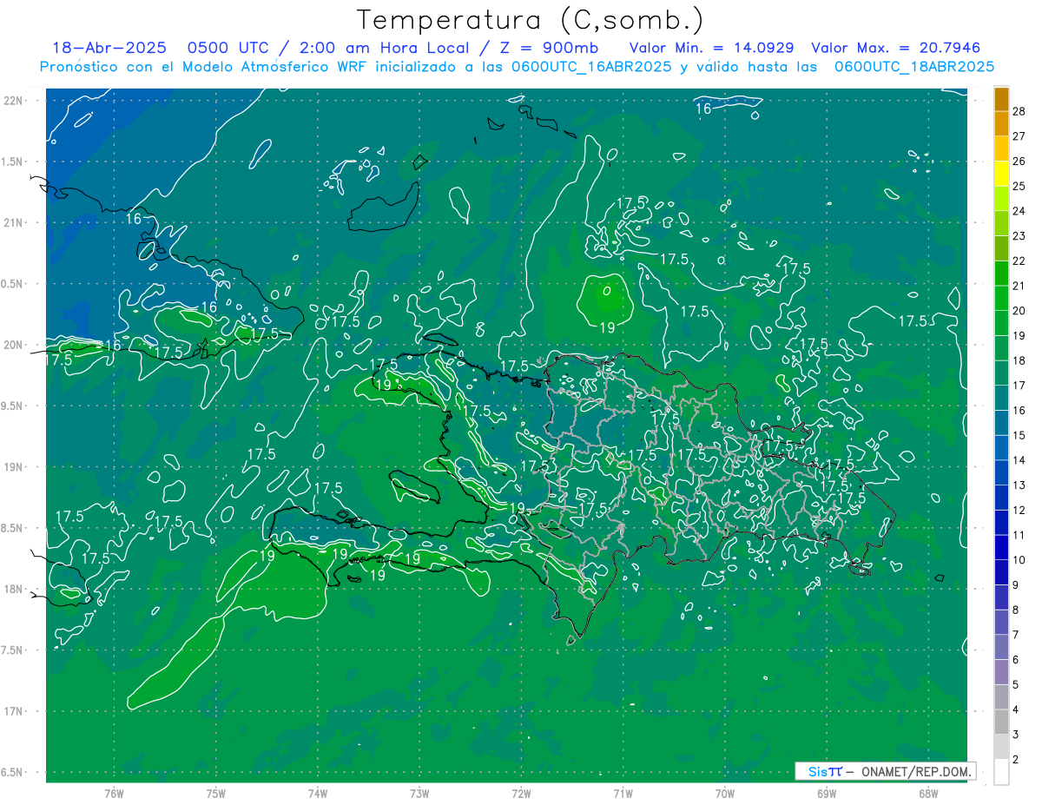Click the color bar label '28'

pyautogui.click(x=1019, y=111)
